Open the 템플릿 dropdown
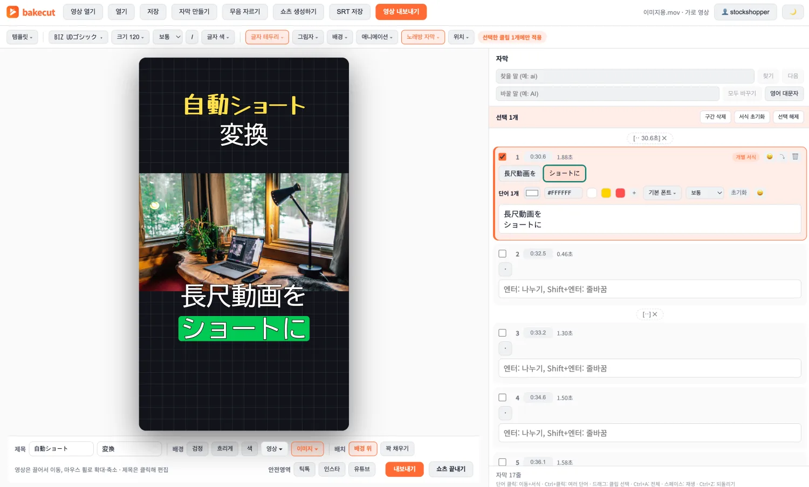The image size is (809, 487). (22, 37)
